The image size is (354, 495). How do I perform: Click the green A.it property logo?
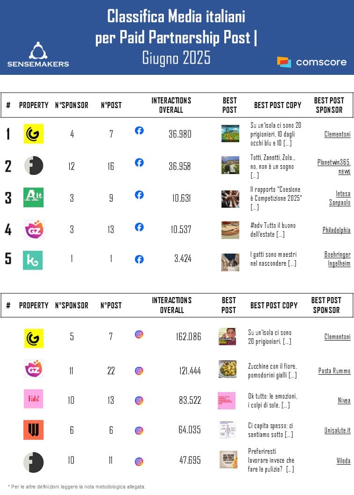tap(33, 197)
